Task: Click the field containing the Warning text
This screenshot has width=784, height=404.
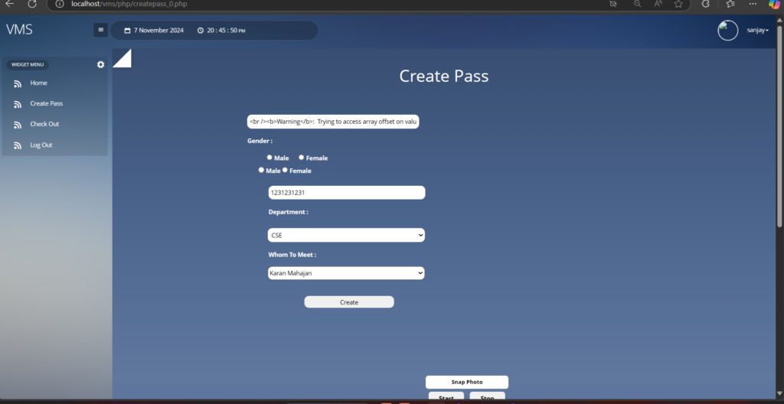Action: [333, 122]
